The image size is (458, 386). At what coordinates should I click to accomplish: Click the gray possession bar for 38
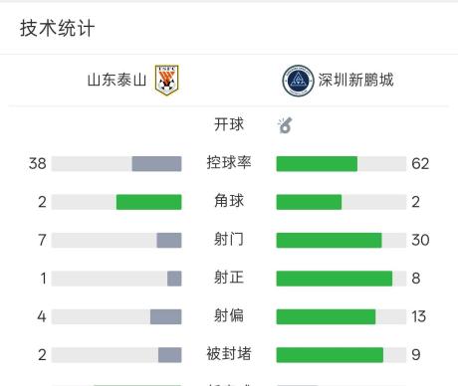pos(156,164)
